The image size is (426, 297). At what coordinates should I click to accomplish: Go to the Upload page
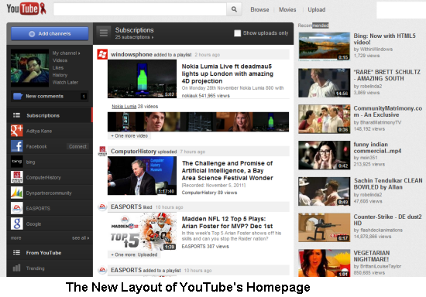coord(317,9)
